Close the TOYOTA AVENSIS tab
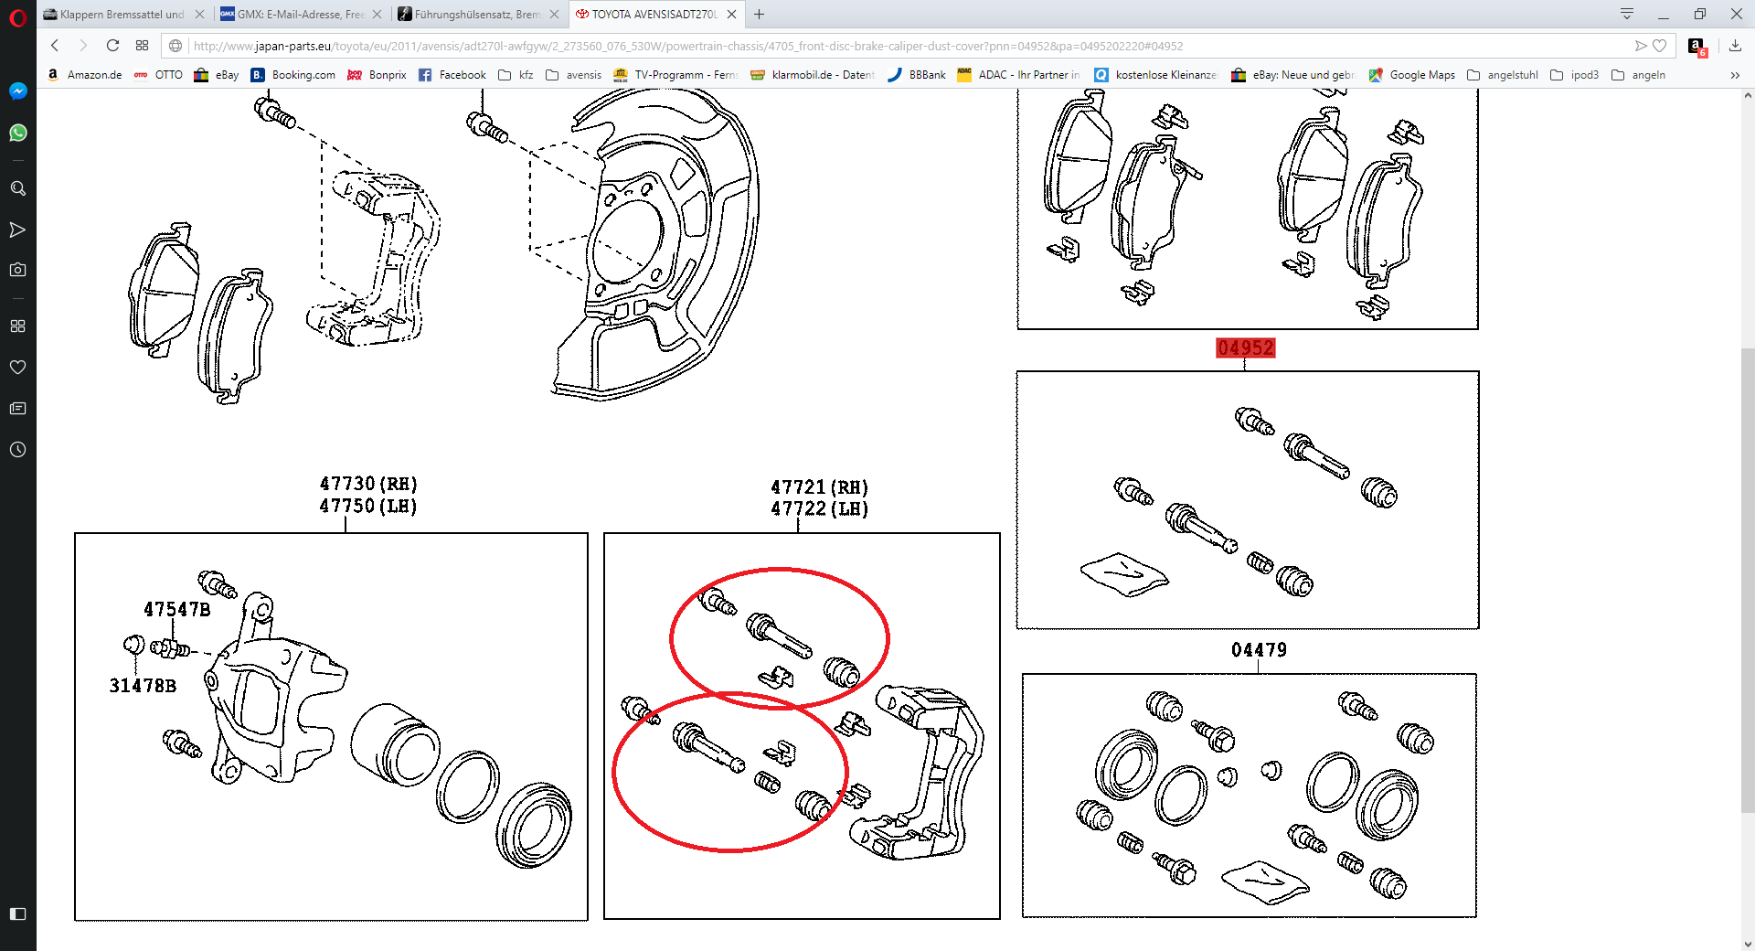 pyautogui.click(x=731, y=14)
